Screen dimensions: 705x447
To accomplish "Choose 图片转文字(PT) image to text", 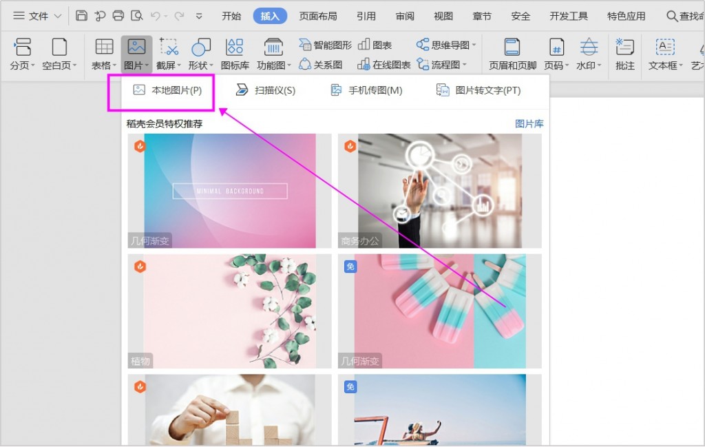I will [x=478, y=90].
